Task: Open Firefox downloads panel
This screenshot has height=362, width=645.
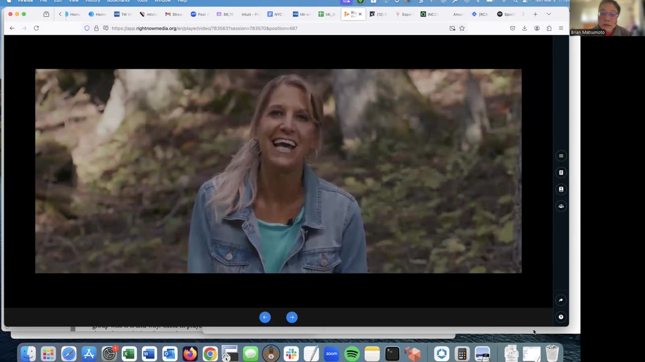Action: tap(525, 28)
